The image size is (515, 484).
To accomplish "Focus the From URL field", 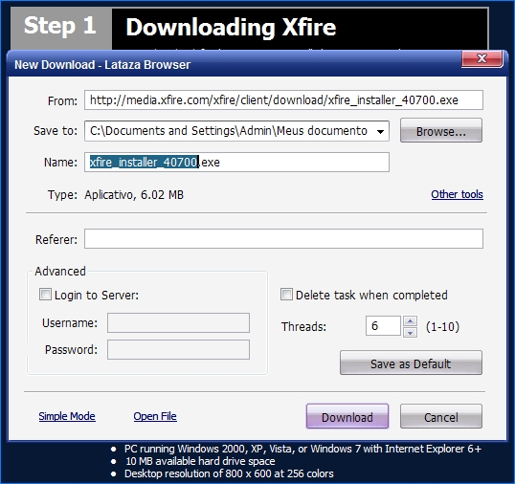I will pos(283,100).
